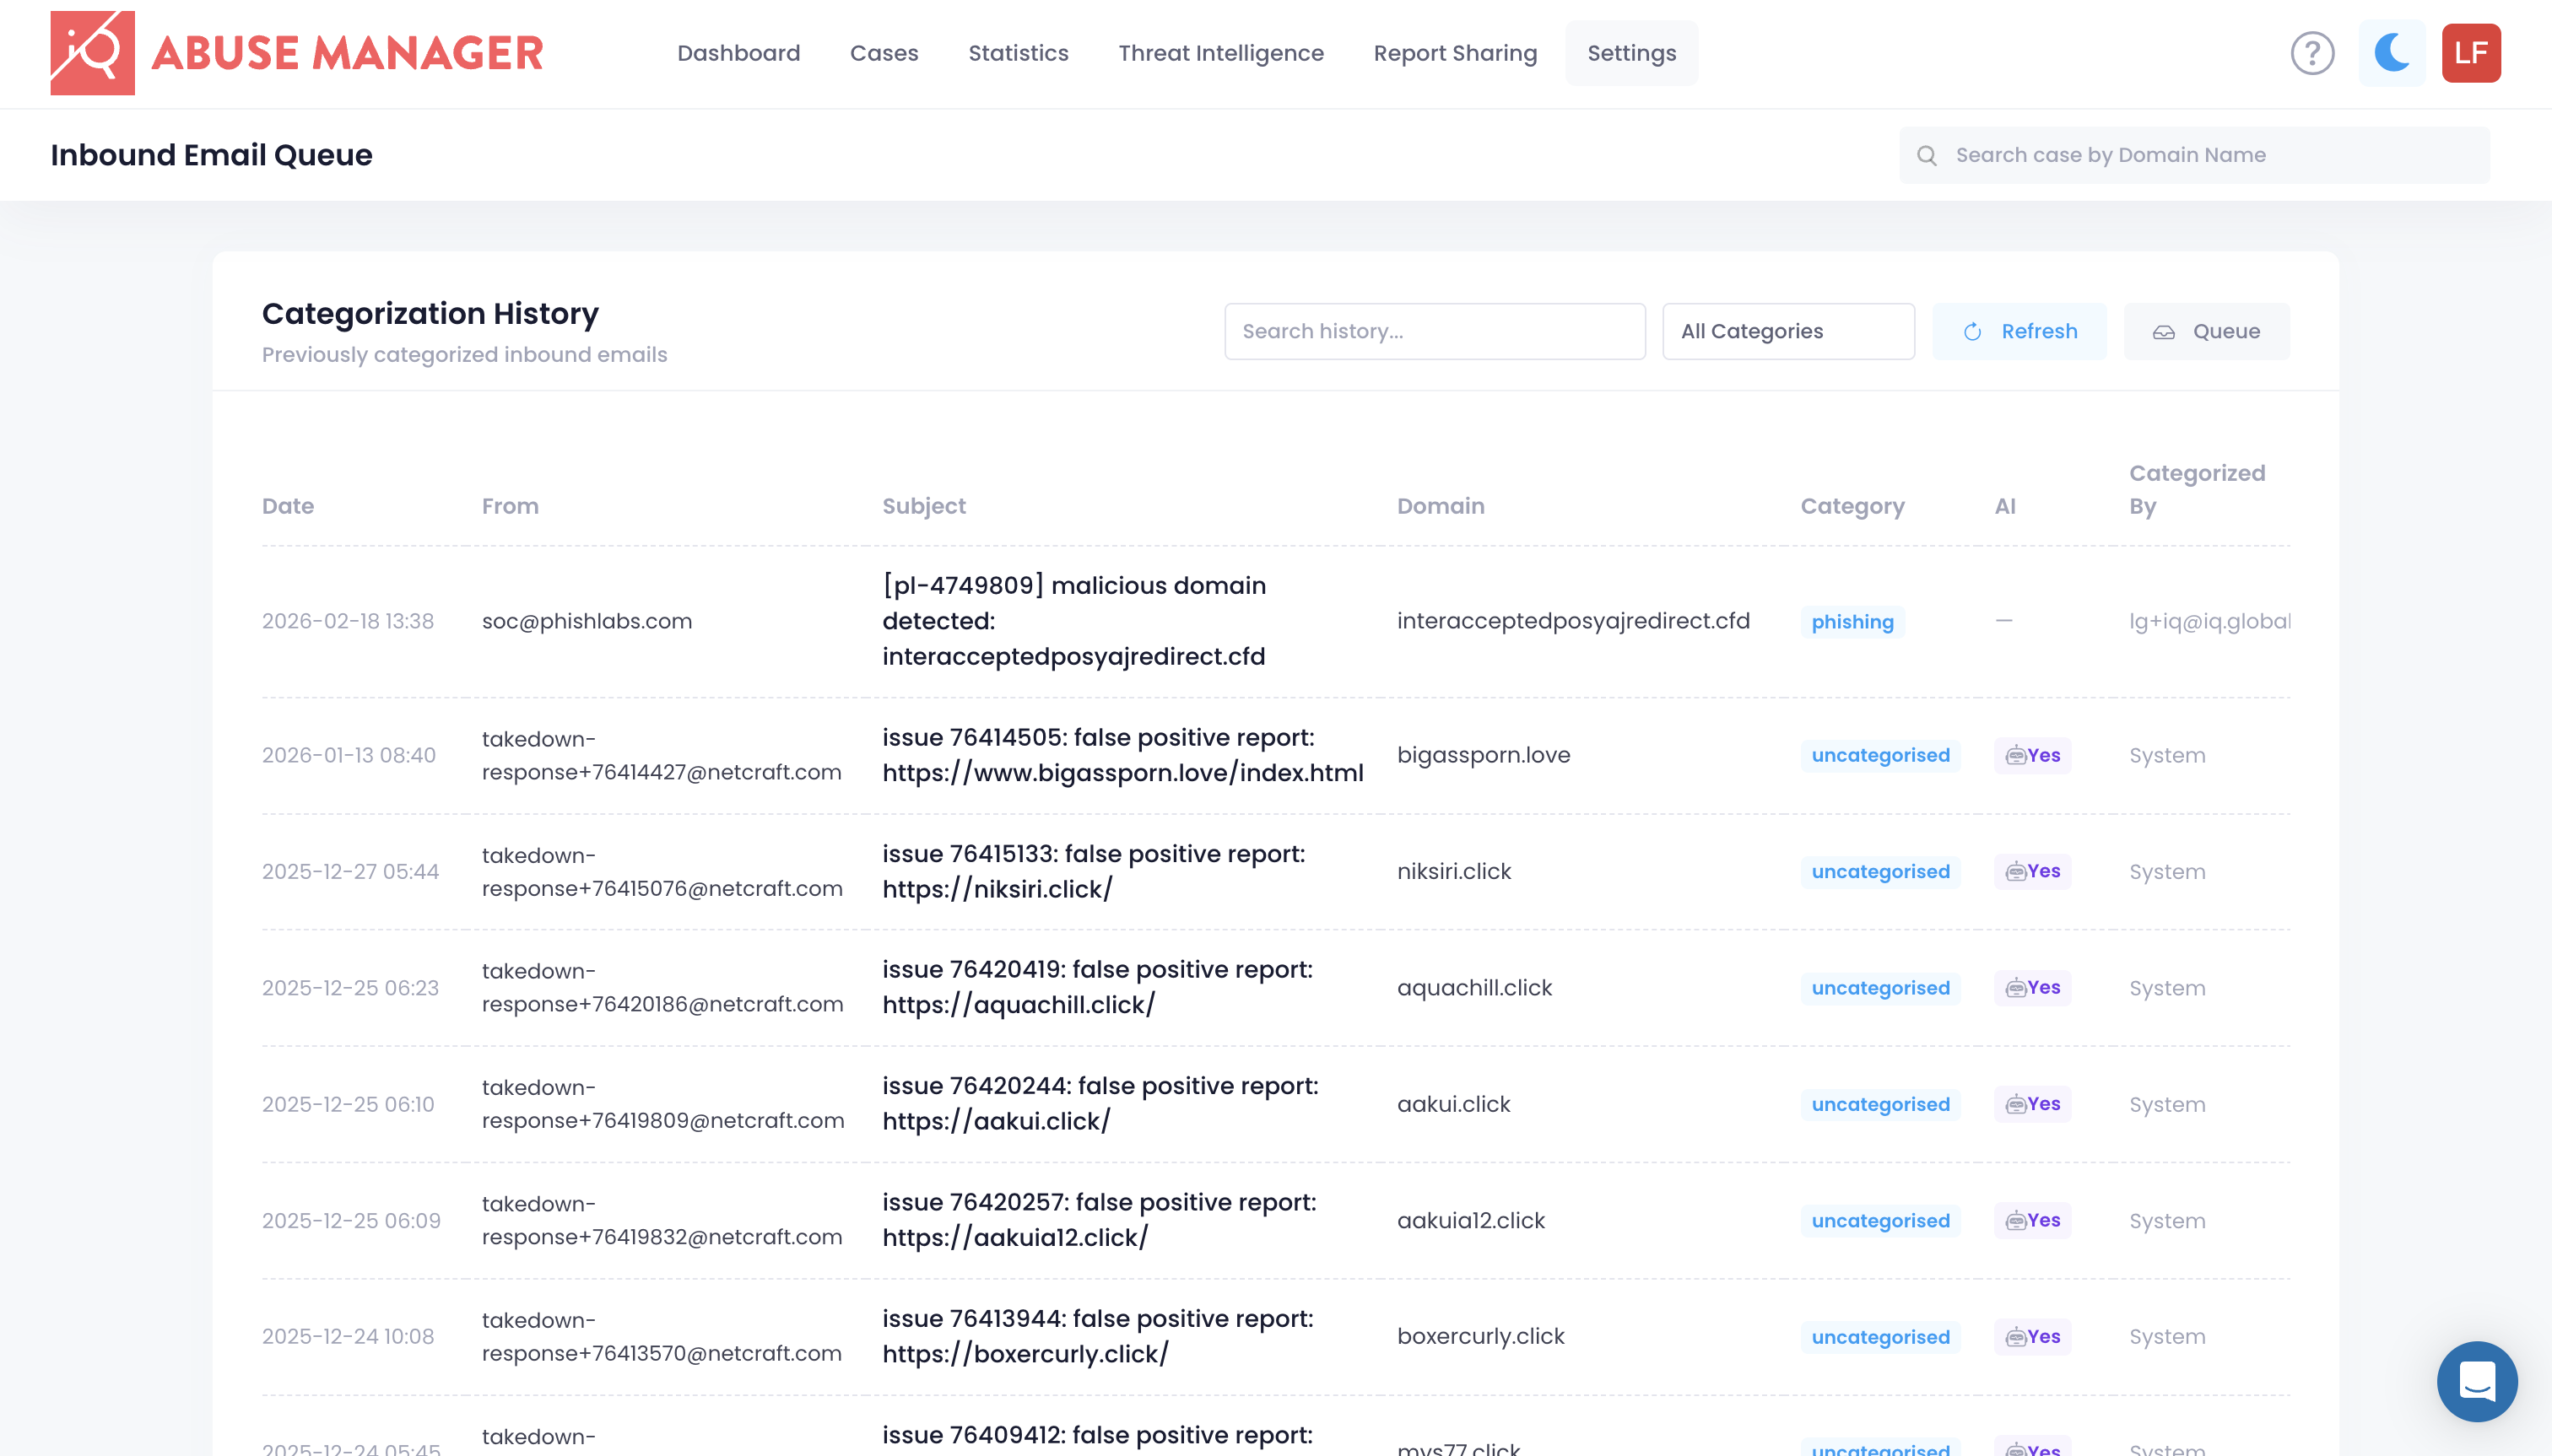This screenshot has height=1456, width=2552.
Task: Select the From column header
Action: pos(511,506)
